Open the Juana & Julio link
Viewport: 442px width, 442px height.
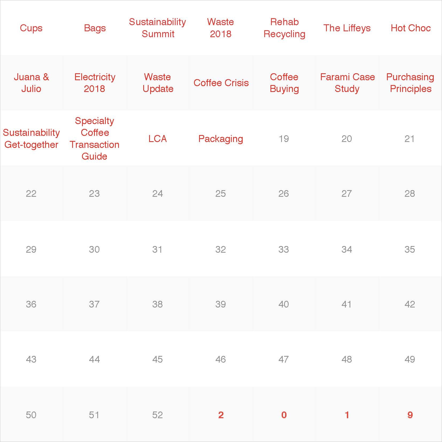click(31, 83)
